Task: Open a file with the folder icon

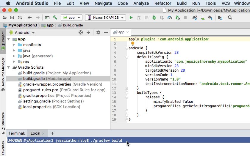Action: pos(5,18)
